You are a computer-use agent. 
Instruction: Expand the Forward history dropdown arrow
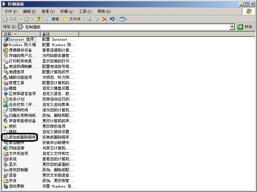(32, 19)
